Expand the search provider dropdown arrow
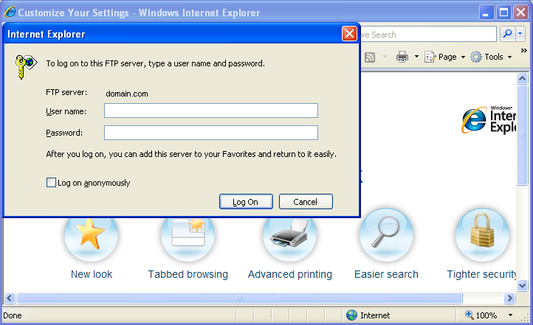The width and height of the screenshot is (533, 325). pos(520,34)
